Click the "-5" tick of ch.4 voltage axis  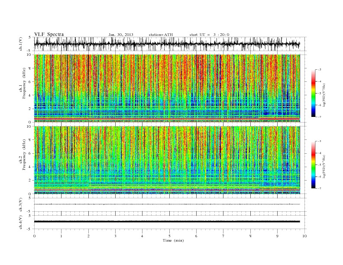coord(29,229)
